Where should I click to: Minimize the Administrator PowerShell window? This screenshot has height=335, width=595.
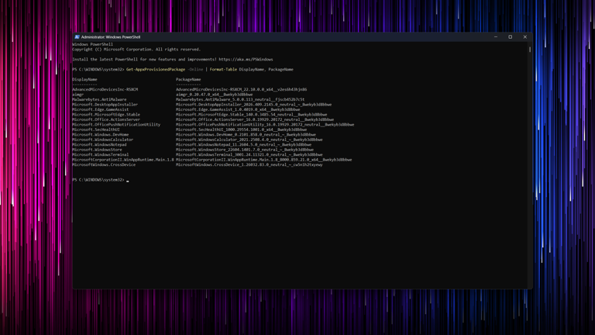coord(496,37)
